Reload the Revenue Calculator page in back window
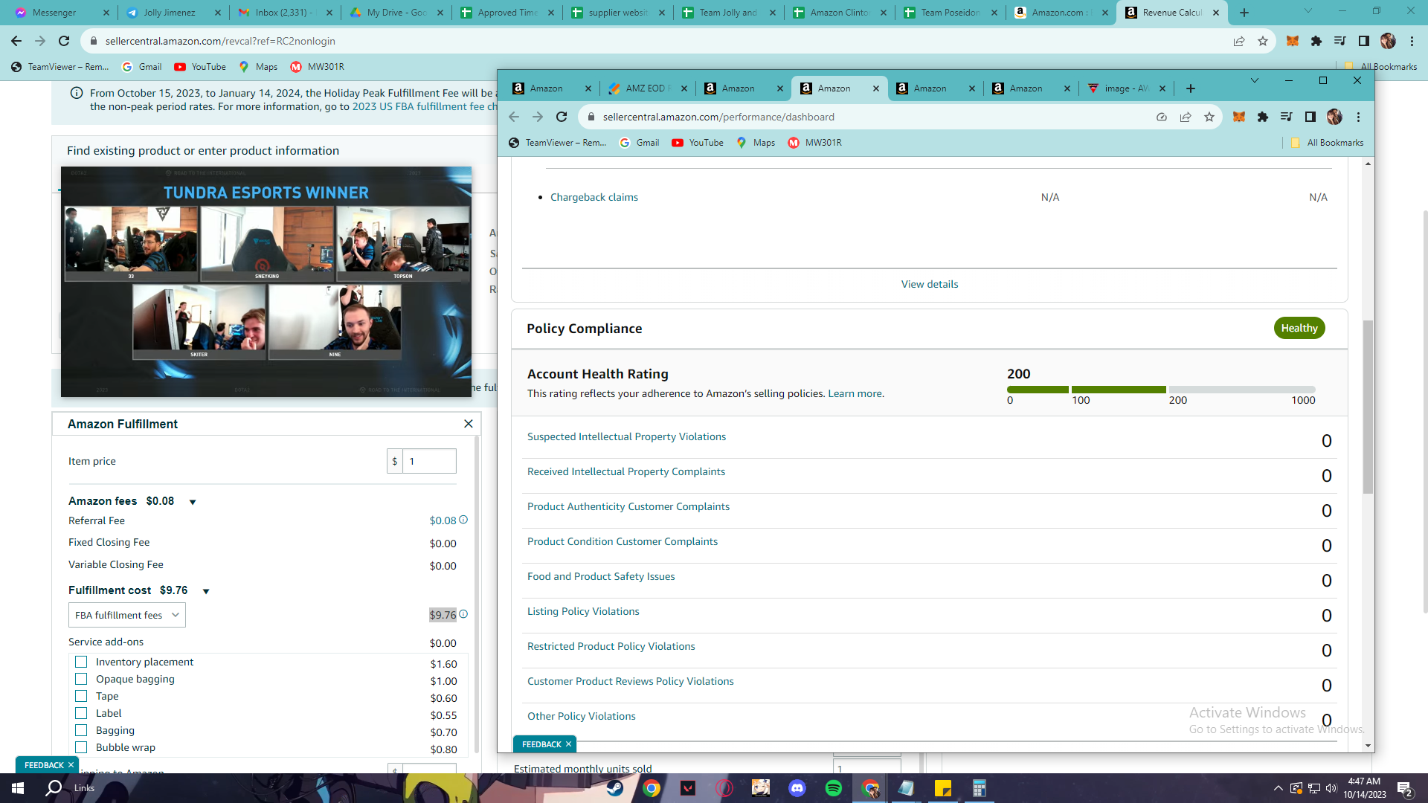 64,41
